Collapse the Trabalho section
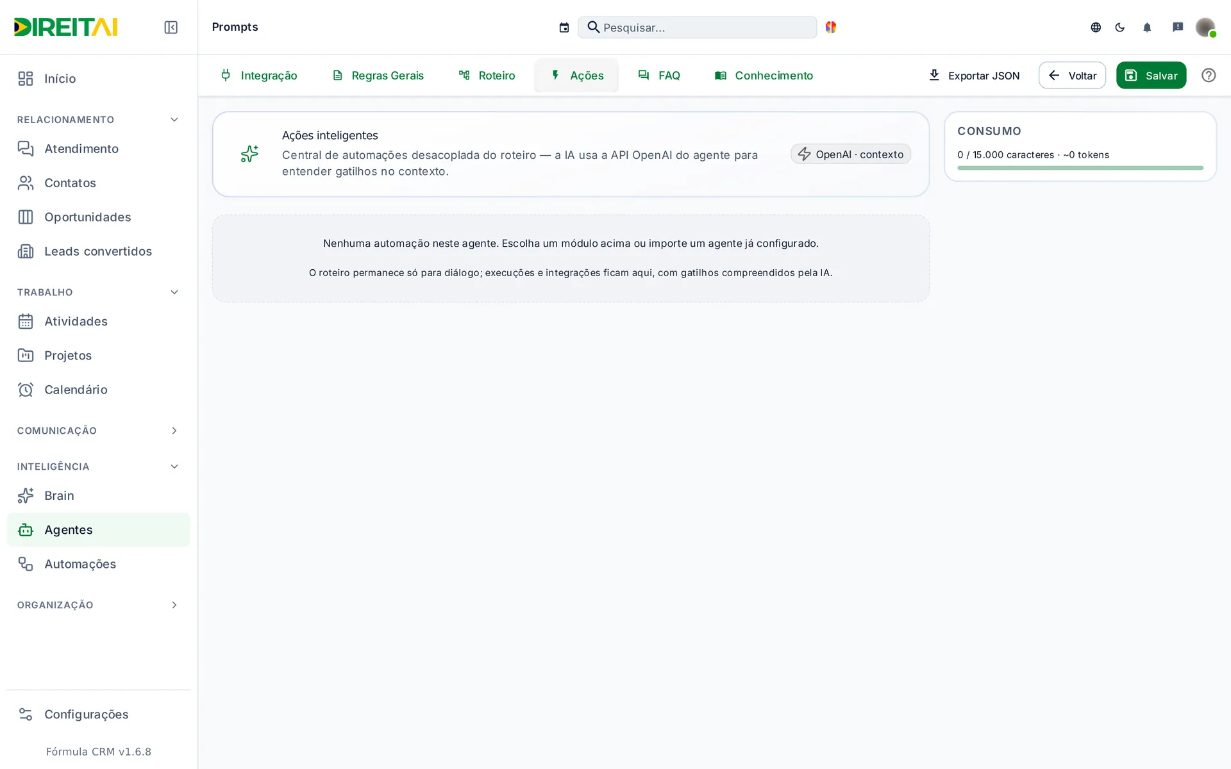This screenshot has width=1231, height=769. pos(98,292)
